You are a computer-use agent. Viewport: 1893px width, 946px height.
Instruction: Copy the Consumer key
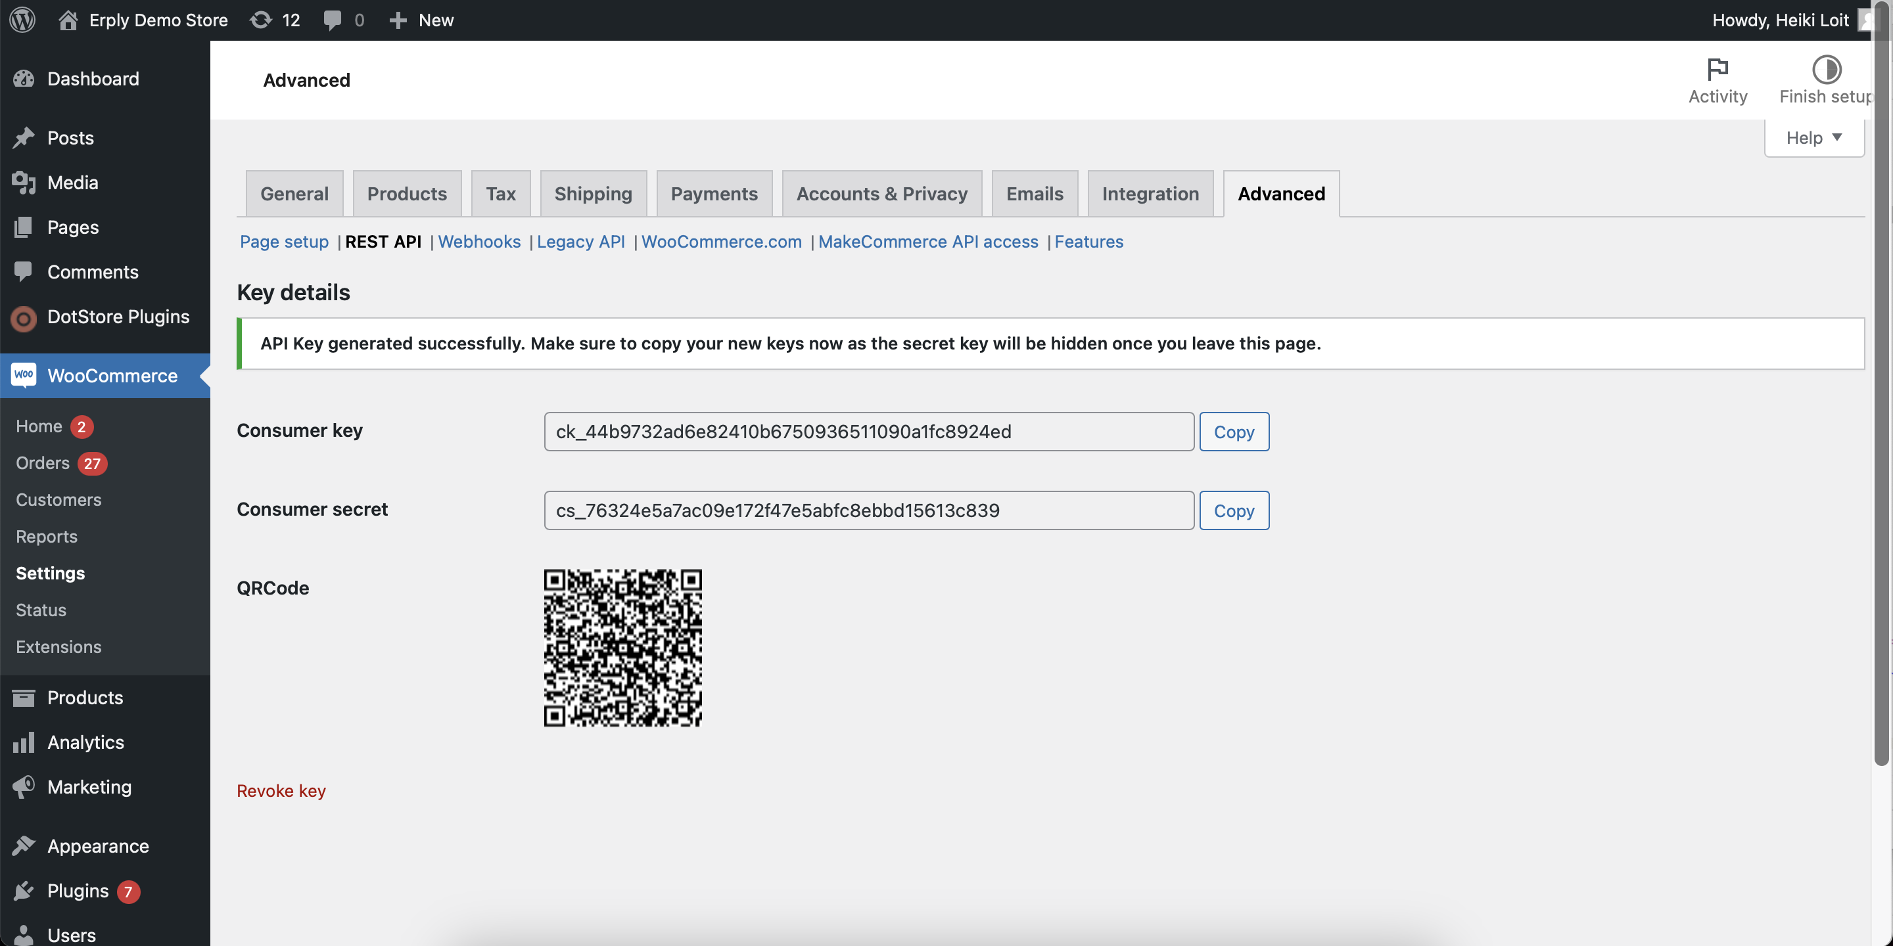(1234, 432)
